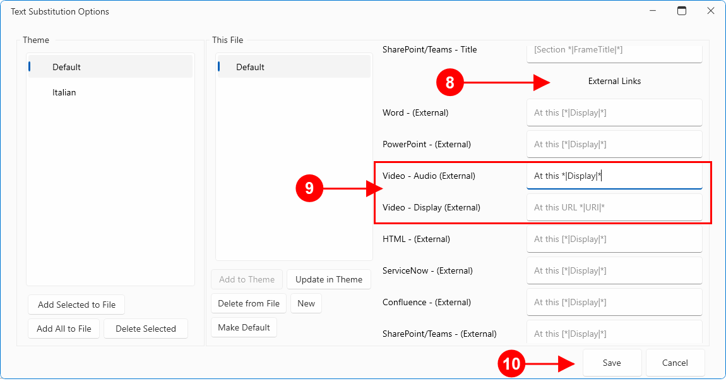
Task: Click Delete Selected button
Action: coord(146,329)
